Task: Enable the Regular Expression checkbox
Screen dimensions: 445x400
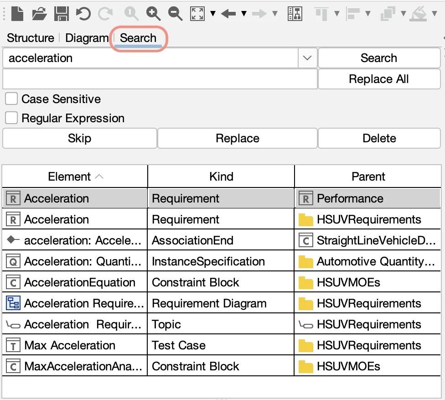Action: click(x=11, y=118)
